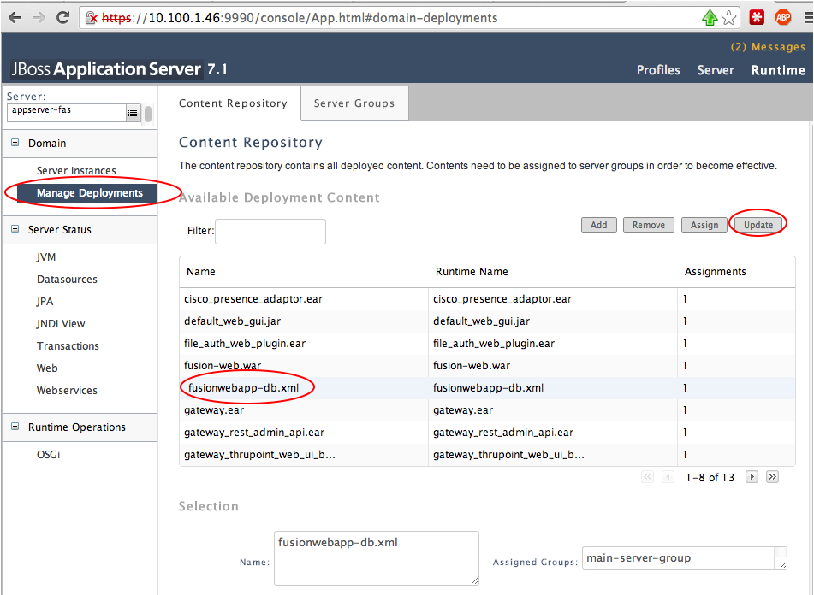Collapse the Server Status section
This screenshot has width=814, height=595.
click(x=15, y=229)
